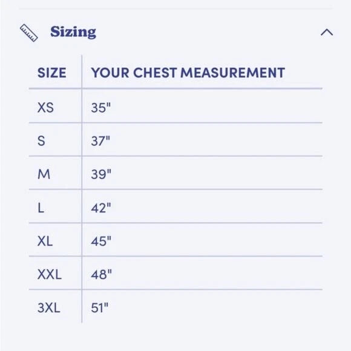The width and height of the screenshot is (351, 351).
Task: Click the 51" chest measurement value
Action: [100, 308]
